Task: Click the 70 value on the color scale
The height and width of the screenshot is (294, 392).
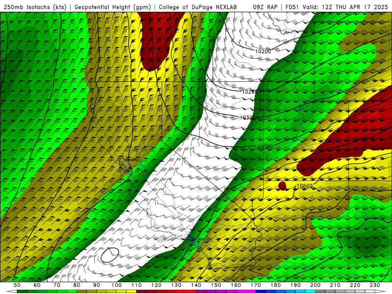Action: pos(57,285)
